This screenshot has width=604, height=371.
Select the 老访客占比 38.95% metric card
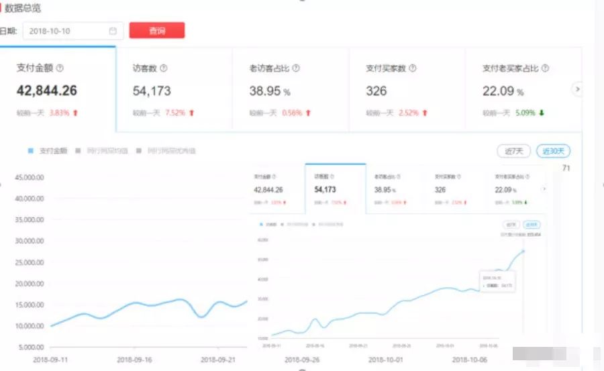(x=291, y=89)
